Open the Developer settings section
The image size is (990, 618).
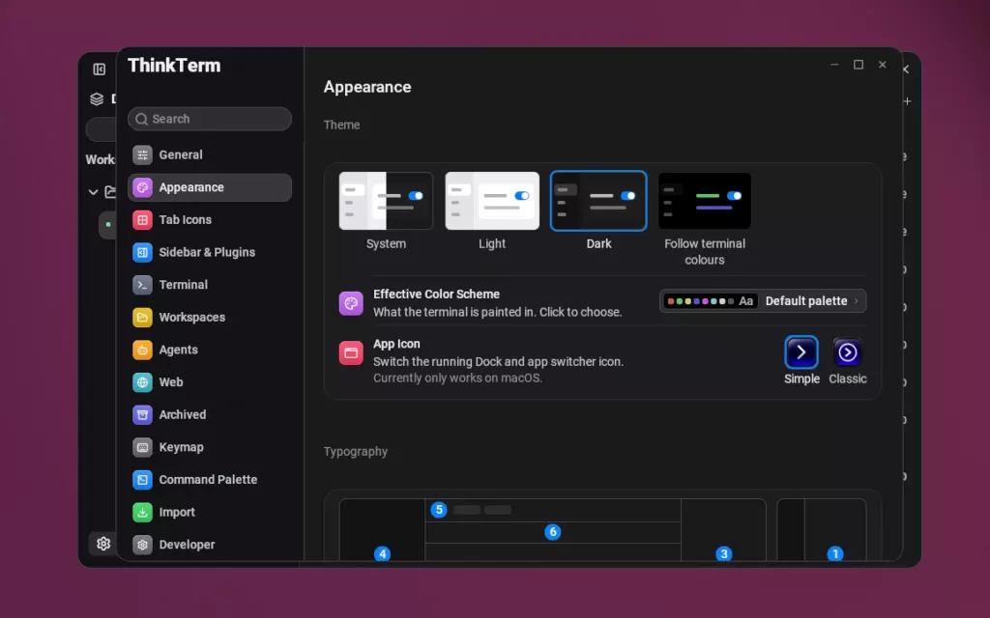point(210,545)
